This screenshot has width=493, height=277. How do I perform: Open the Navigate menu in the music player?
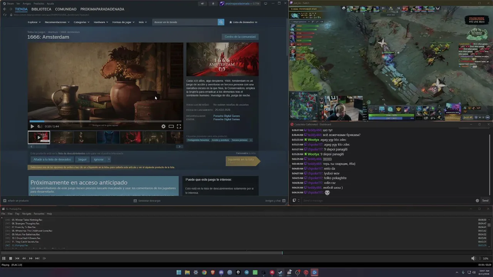(27, 214)
